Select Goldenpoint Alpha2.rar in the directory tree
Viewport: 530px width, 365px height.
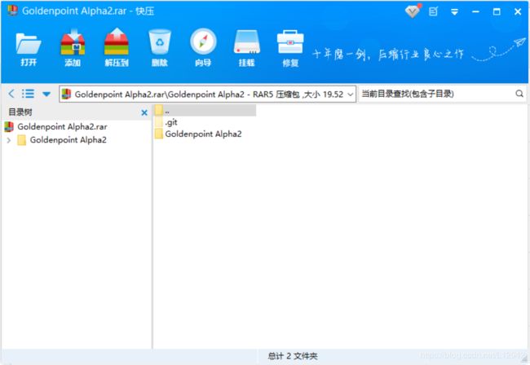[x=62, y=126]
